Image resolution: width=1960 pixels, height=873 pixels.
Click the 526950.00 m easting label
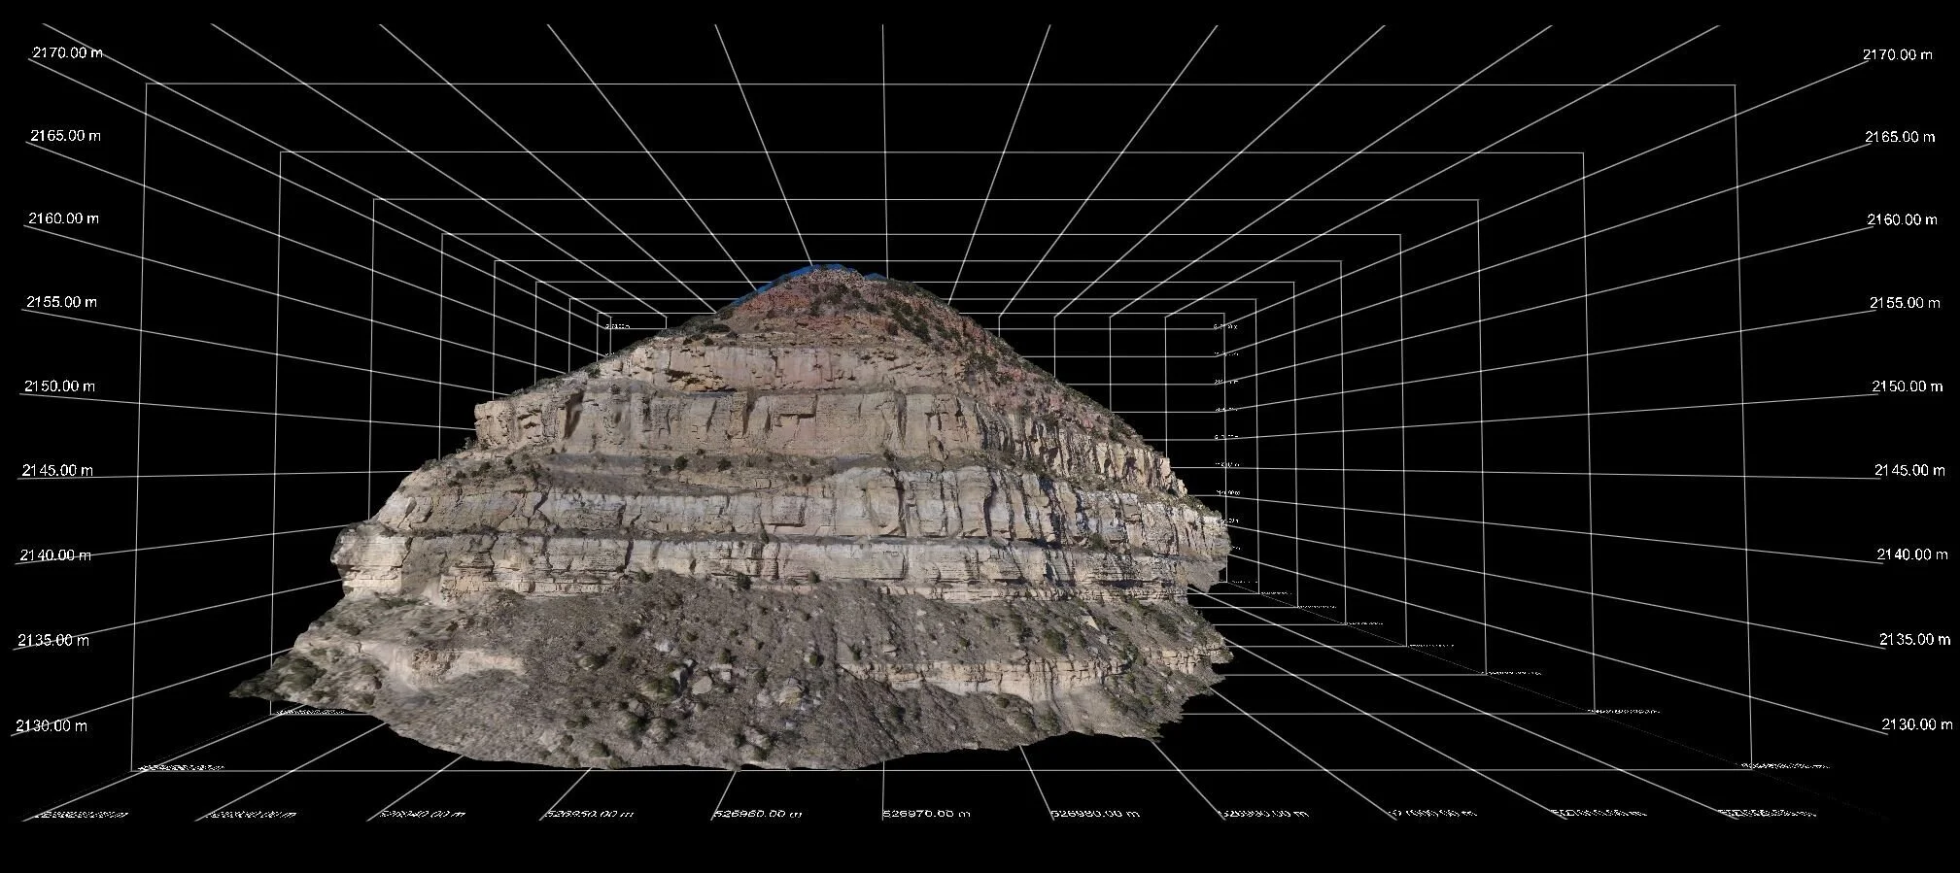coord(590,814)
